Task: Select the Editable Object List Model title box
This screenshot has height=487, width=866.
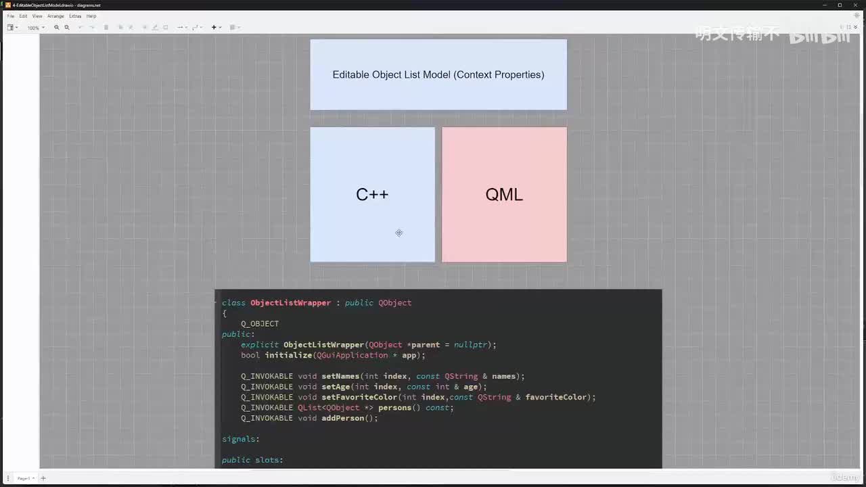Action: [x=438, y=74]
